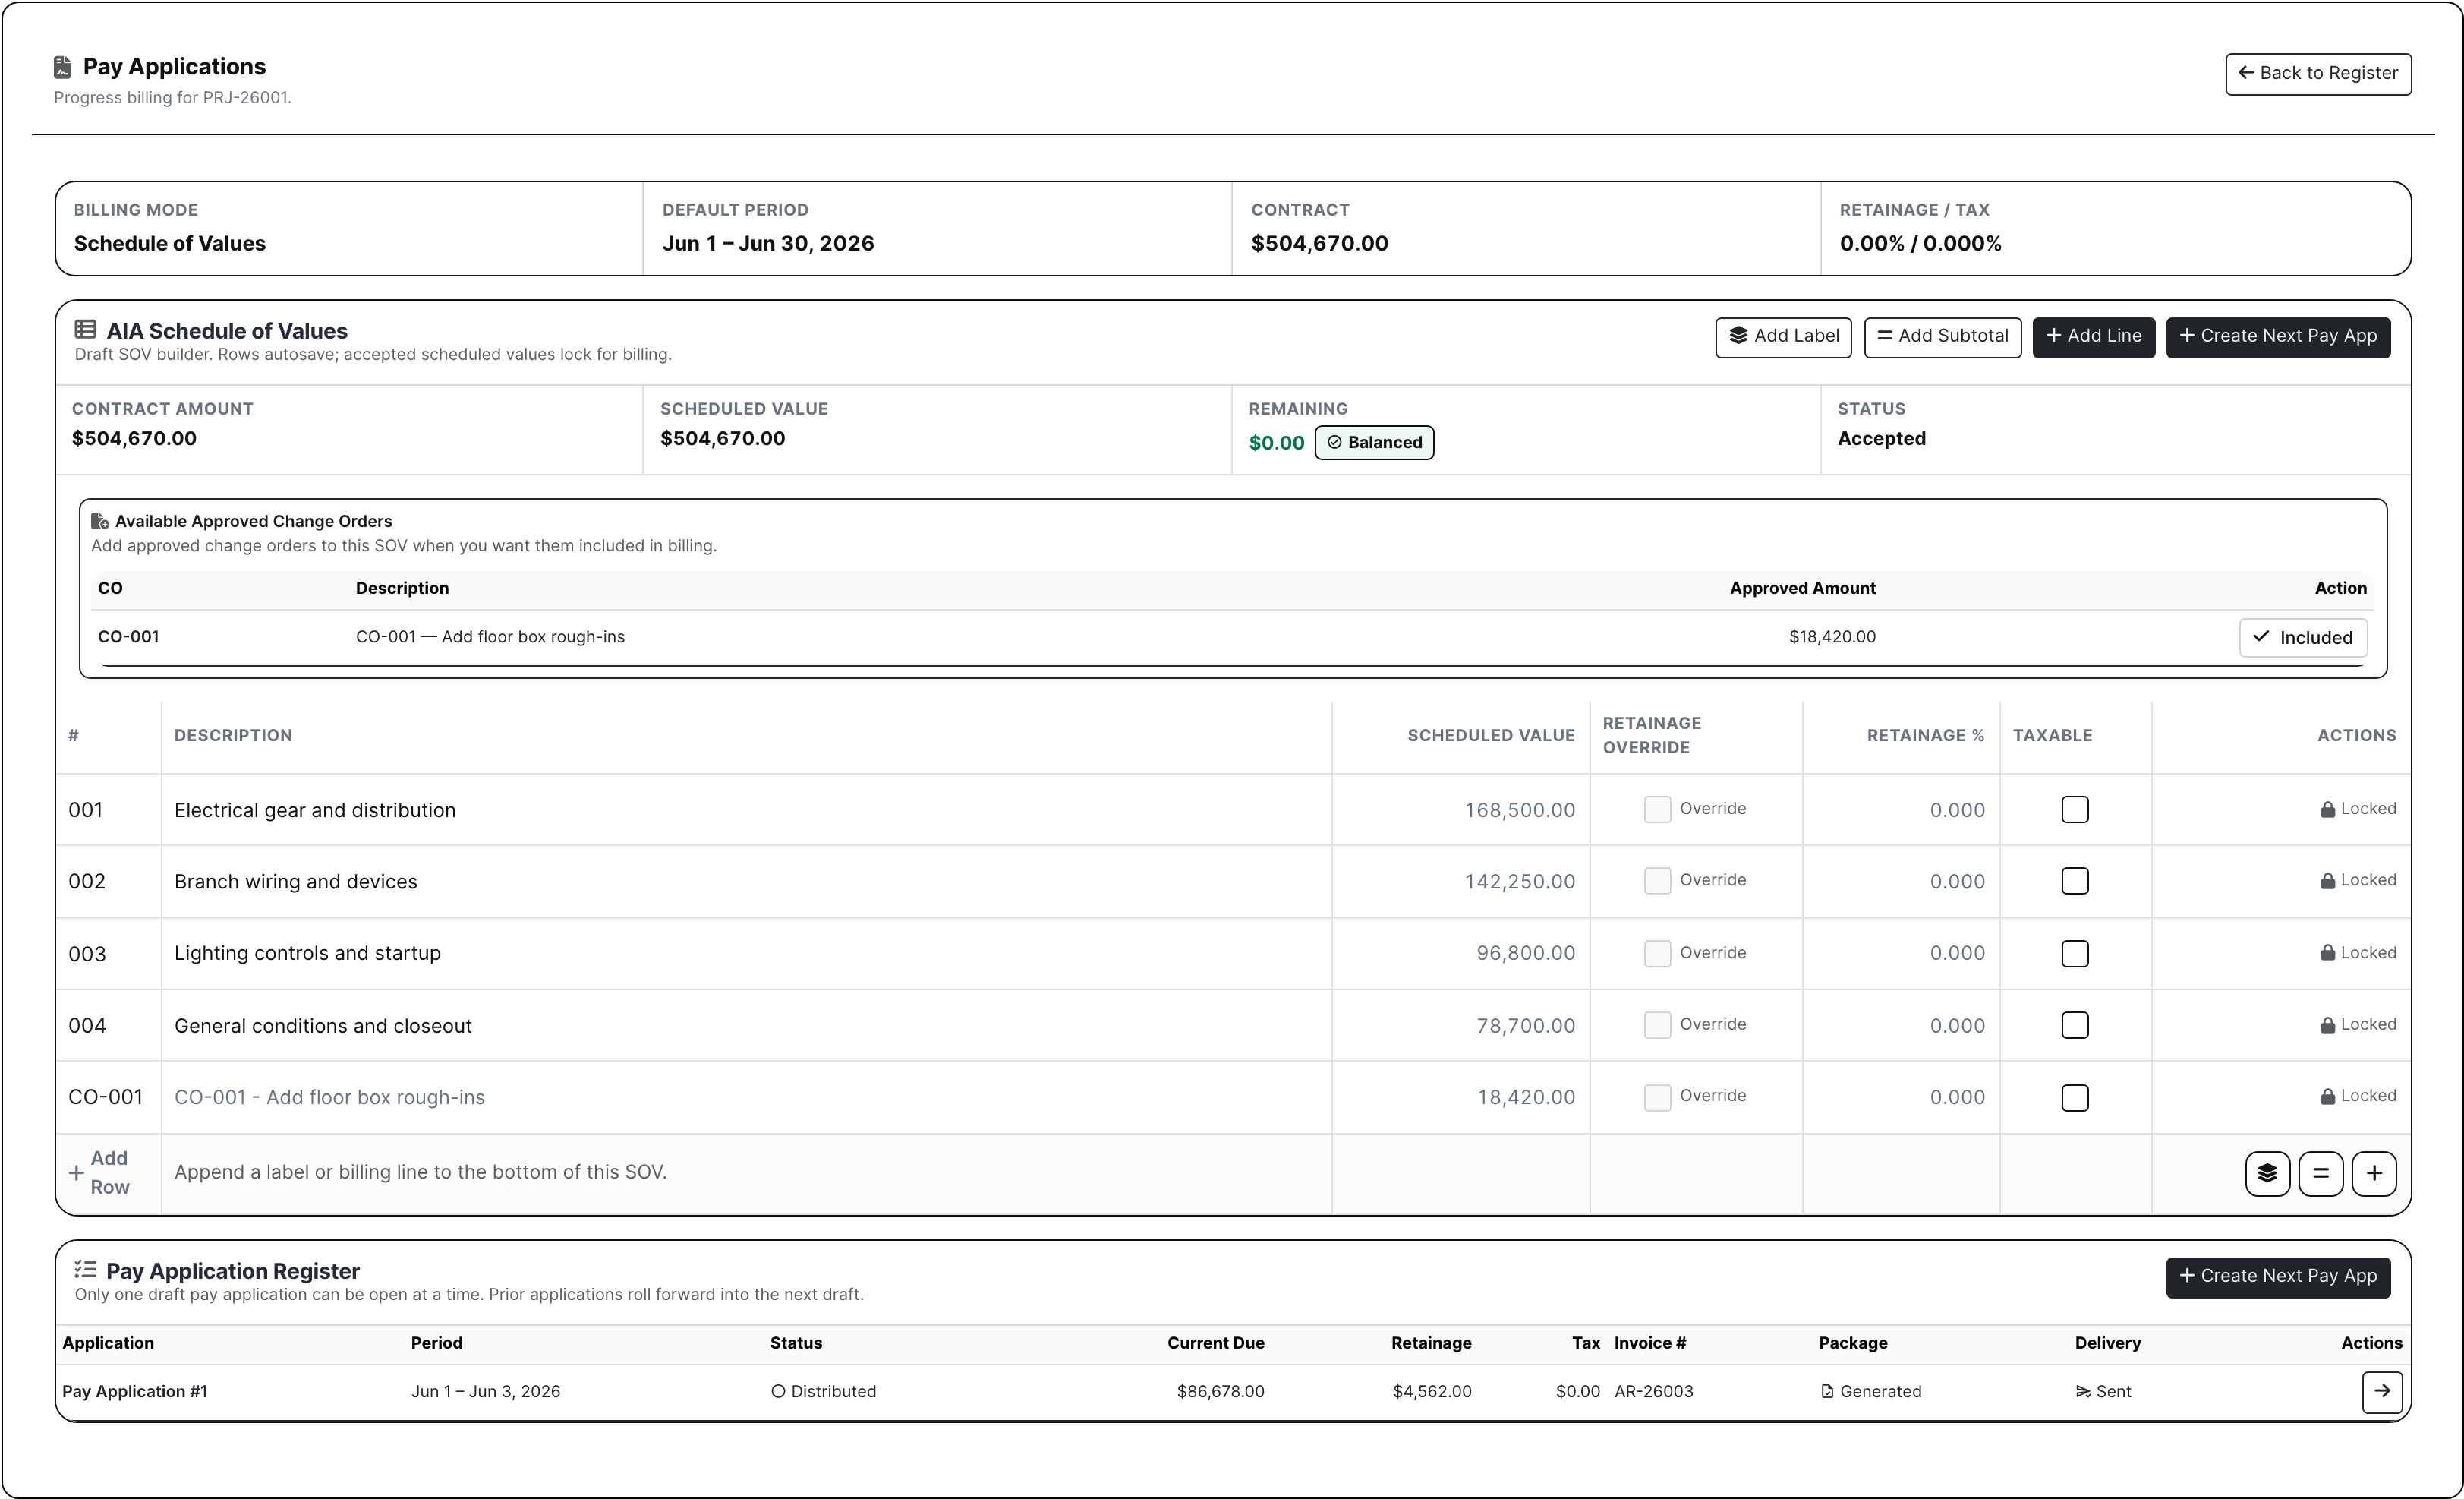Viewport: 2464px width, 1499px height.
Task: Toggle Override checkbox for CO-001 row
Action: point(1657,1098)
